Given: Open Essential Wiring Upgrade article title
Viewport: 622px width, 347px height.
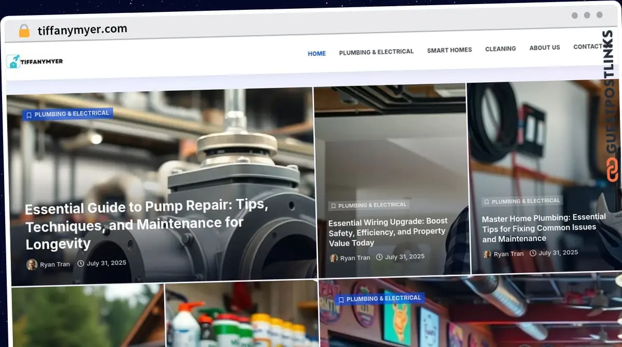Looking at the screenshot, I should point(388,232).
